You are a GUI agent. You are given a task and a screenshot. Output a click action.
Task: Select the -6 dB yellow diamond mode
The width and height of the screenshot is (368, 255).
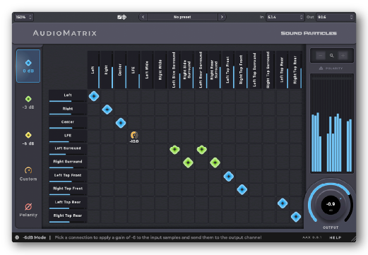[x=28, y=138]
